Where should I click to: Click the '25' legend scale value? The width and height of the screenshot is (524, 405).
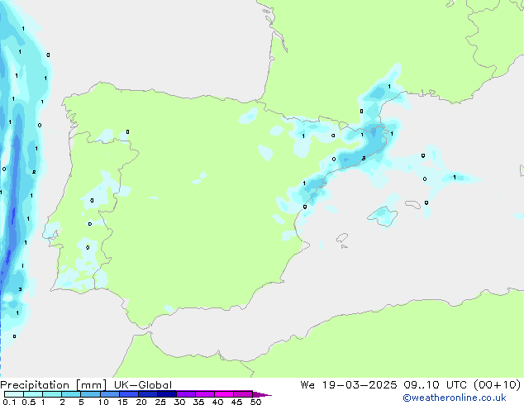[x=160, y=402]
